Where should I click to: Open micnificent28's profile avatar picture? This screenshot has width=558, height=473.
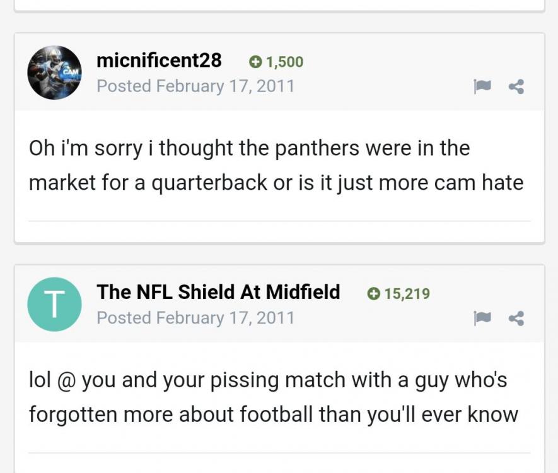(54, 73)
